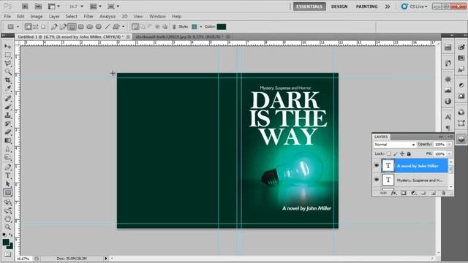Open the custom shape options arrow
Viewport: 468px width, 263px height.
click(124, 27)
